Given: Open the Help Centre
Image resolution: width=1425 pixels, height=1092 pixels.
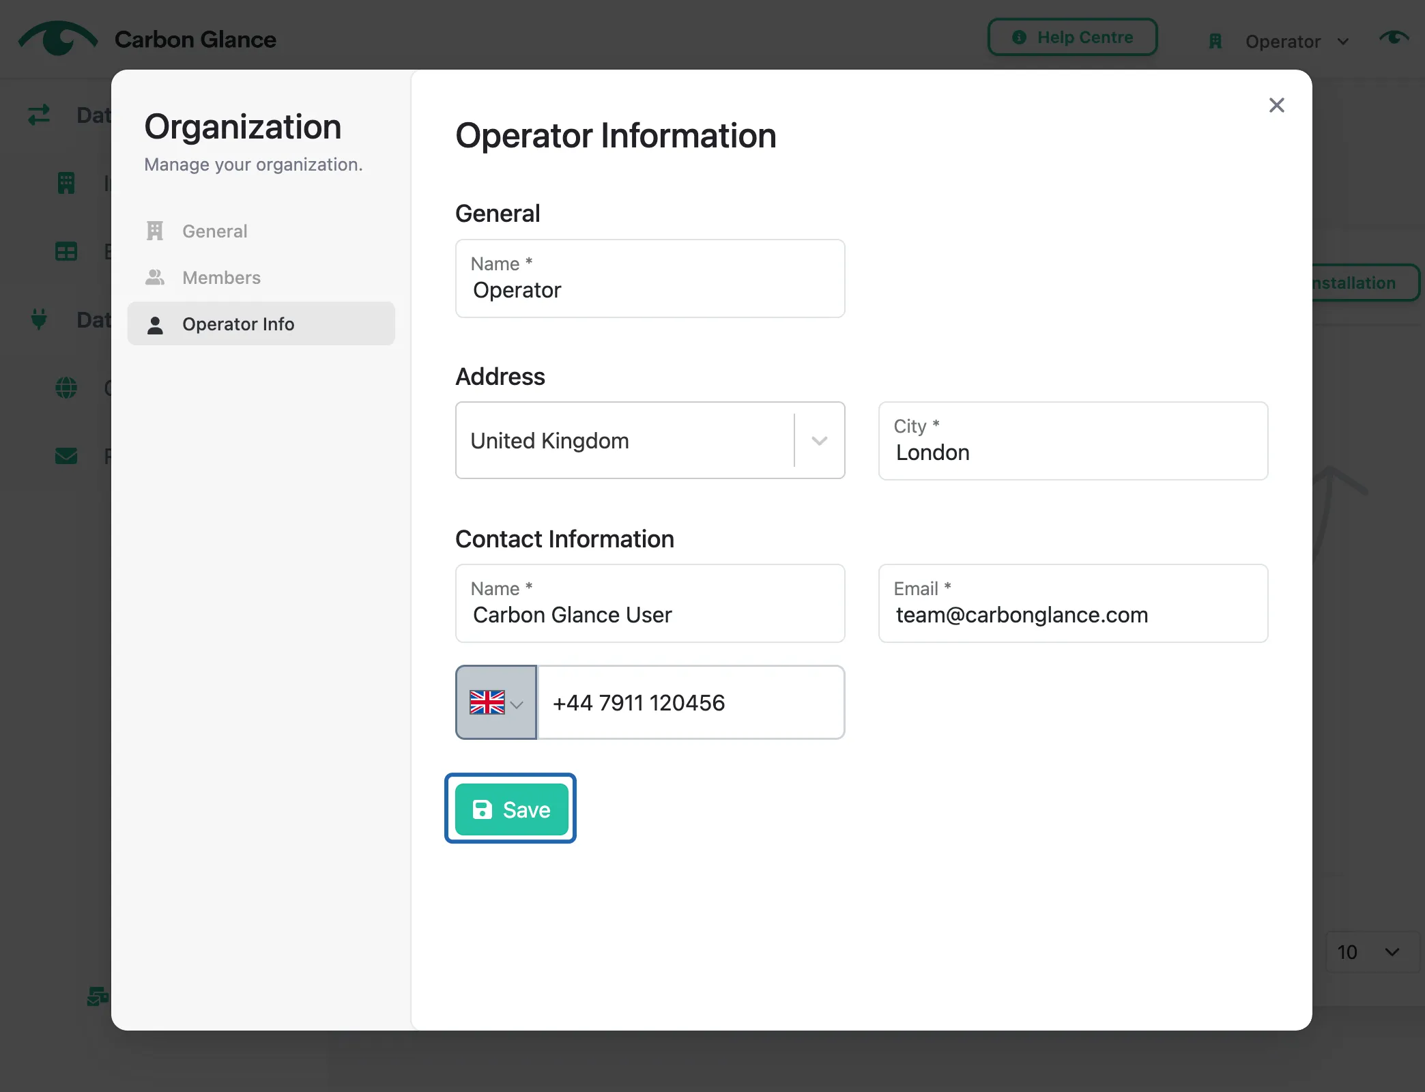Looking at the screenshot, I should (x=1072, y=38).
